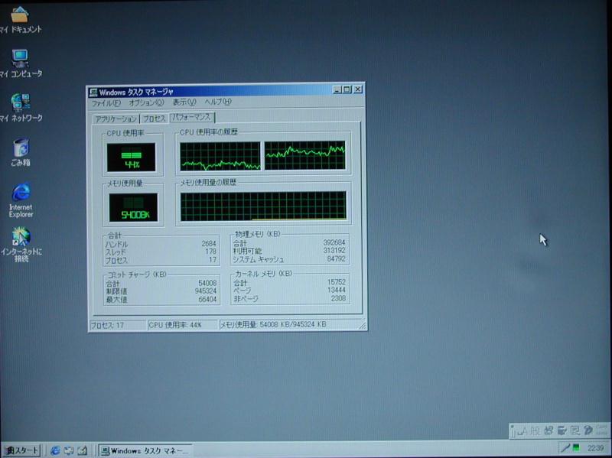Click the Task Manager title bar icon
The height and width of the screenshot is (458, 612).
(93, 92)
